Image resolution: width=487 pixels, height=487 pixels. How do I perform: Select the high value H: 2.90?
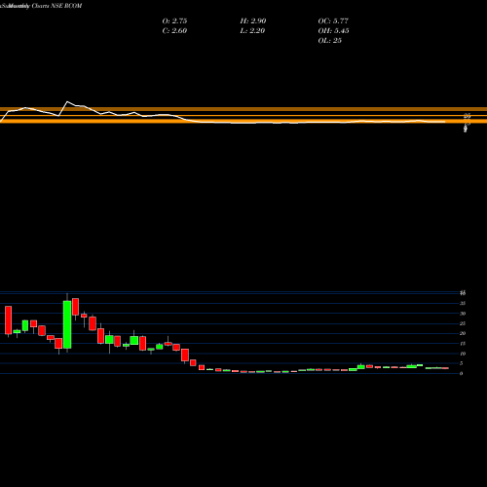click(253, 21)
